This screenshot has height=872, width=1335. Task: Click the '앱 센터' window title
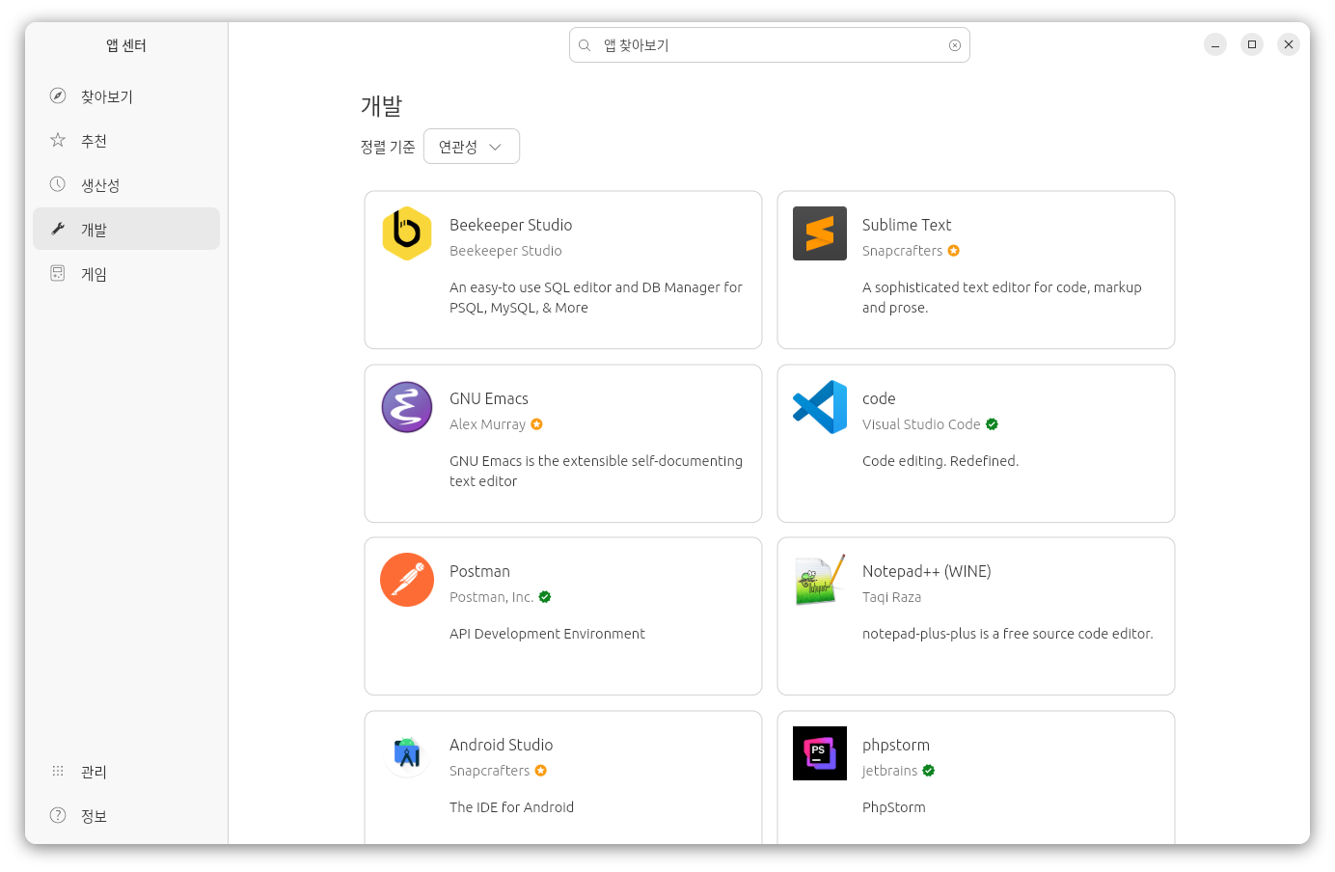126,45
